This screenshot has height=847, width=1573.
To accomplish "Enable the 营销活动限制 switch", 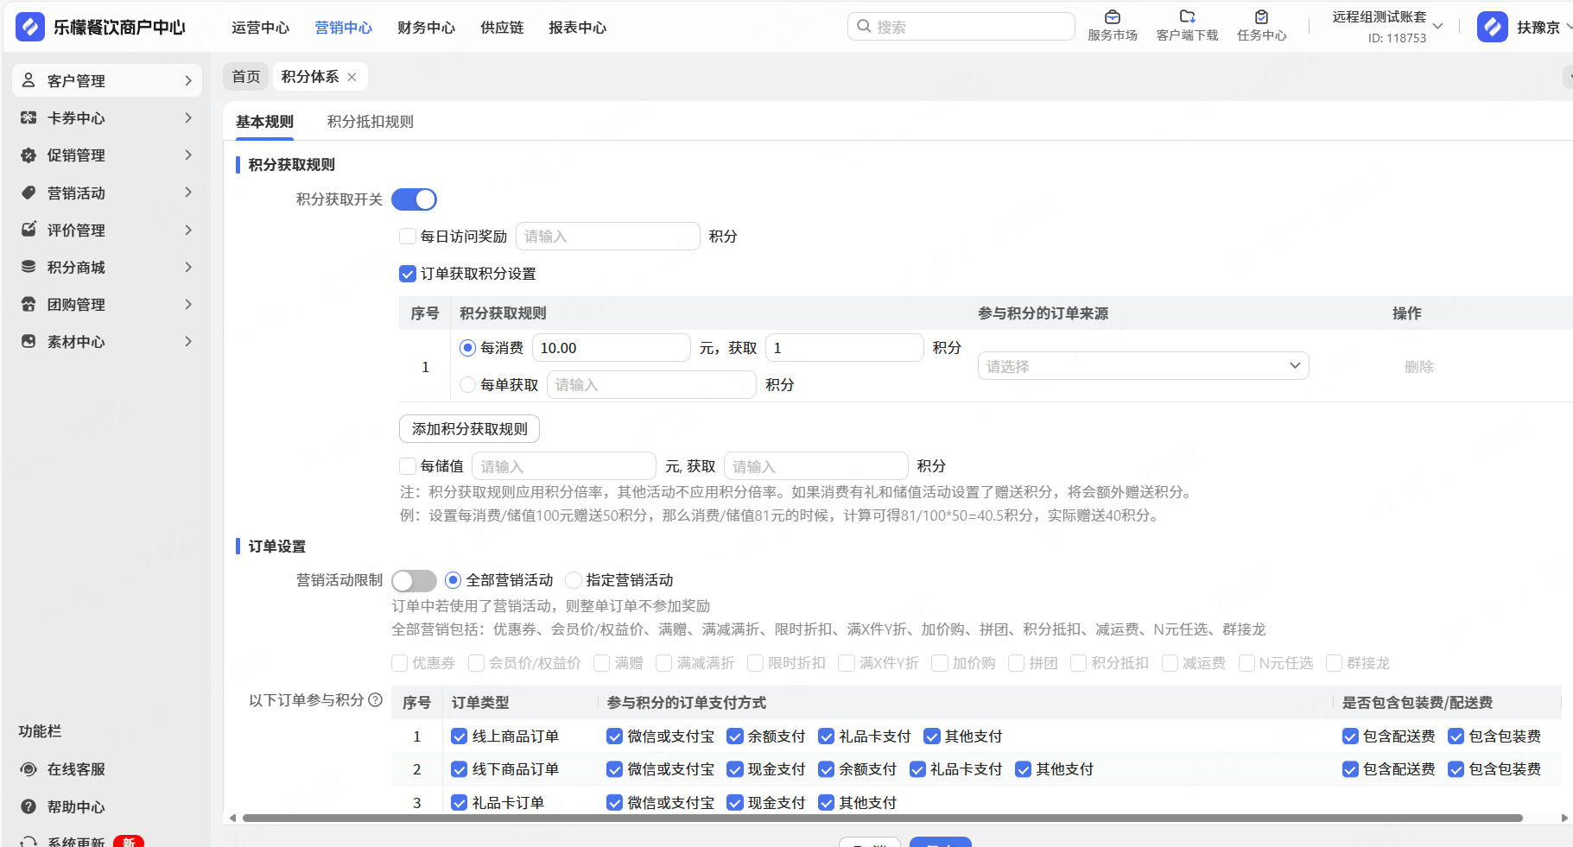I will 415,580.
